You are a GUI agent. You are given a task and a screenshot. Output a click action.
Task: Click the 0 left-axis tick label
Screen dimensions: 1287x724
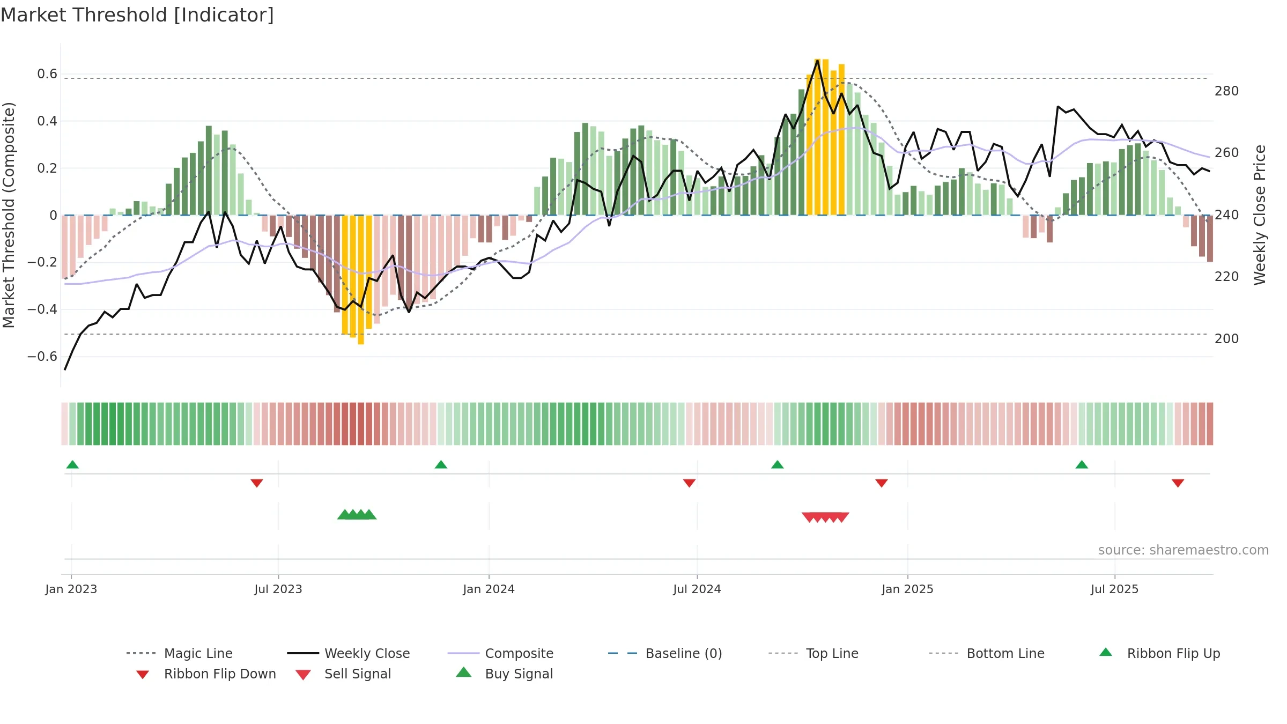click(54, 216)
